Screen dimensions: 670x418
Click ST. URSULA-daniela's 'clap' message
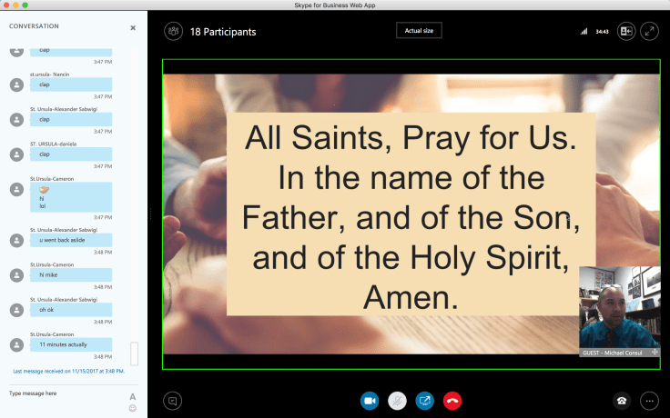(x=71, y=154)
